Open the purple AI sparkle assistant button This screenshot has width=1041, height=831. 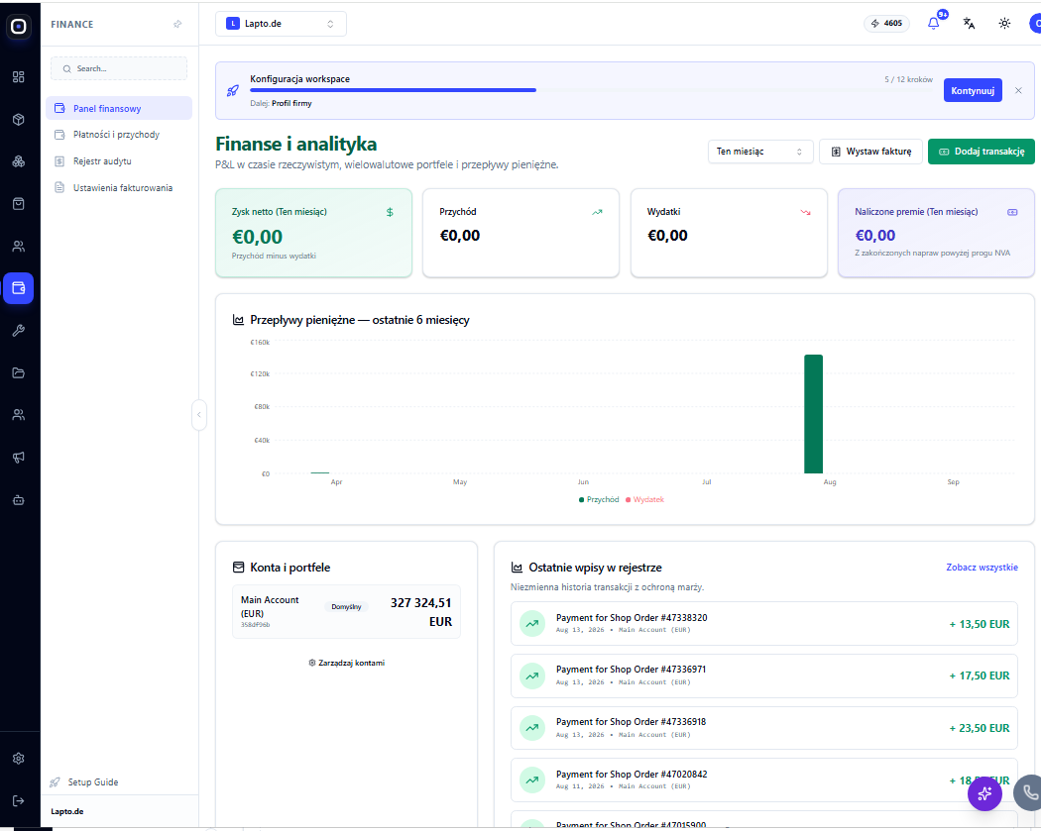(x=984, y=792)
